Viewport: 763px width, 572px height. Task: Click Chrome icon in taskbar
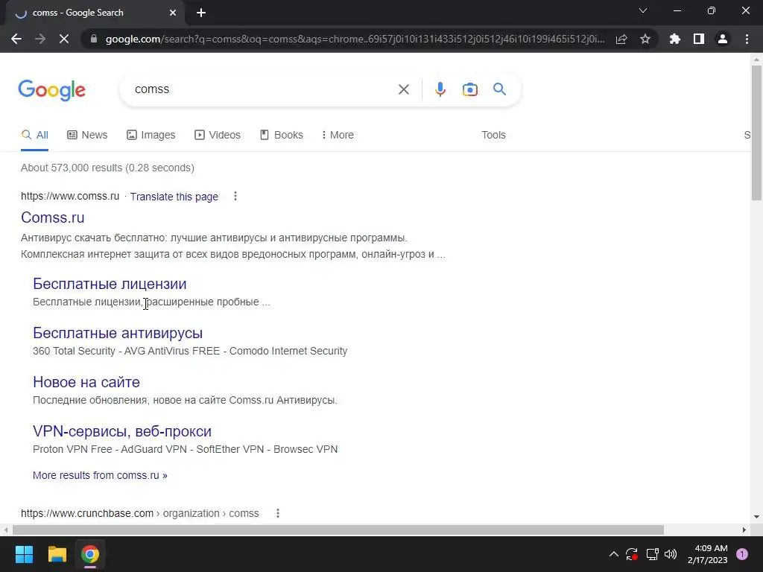click(90, 554)
